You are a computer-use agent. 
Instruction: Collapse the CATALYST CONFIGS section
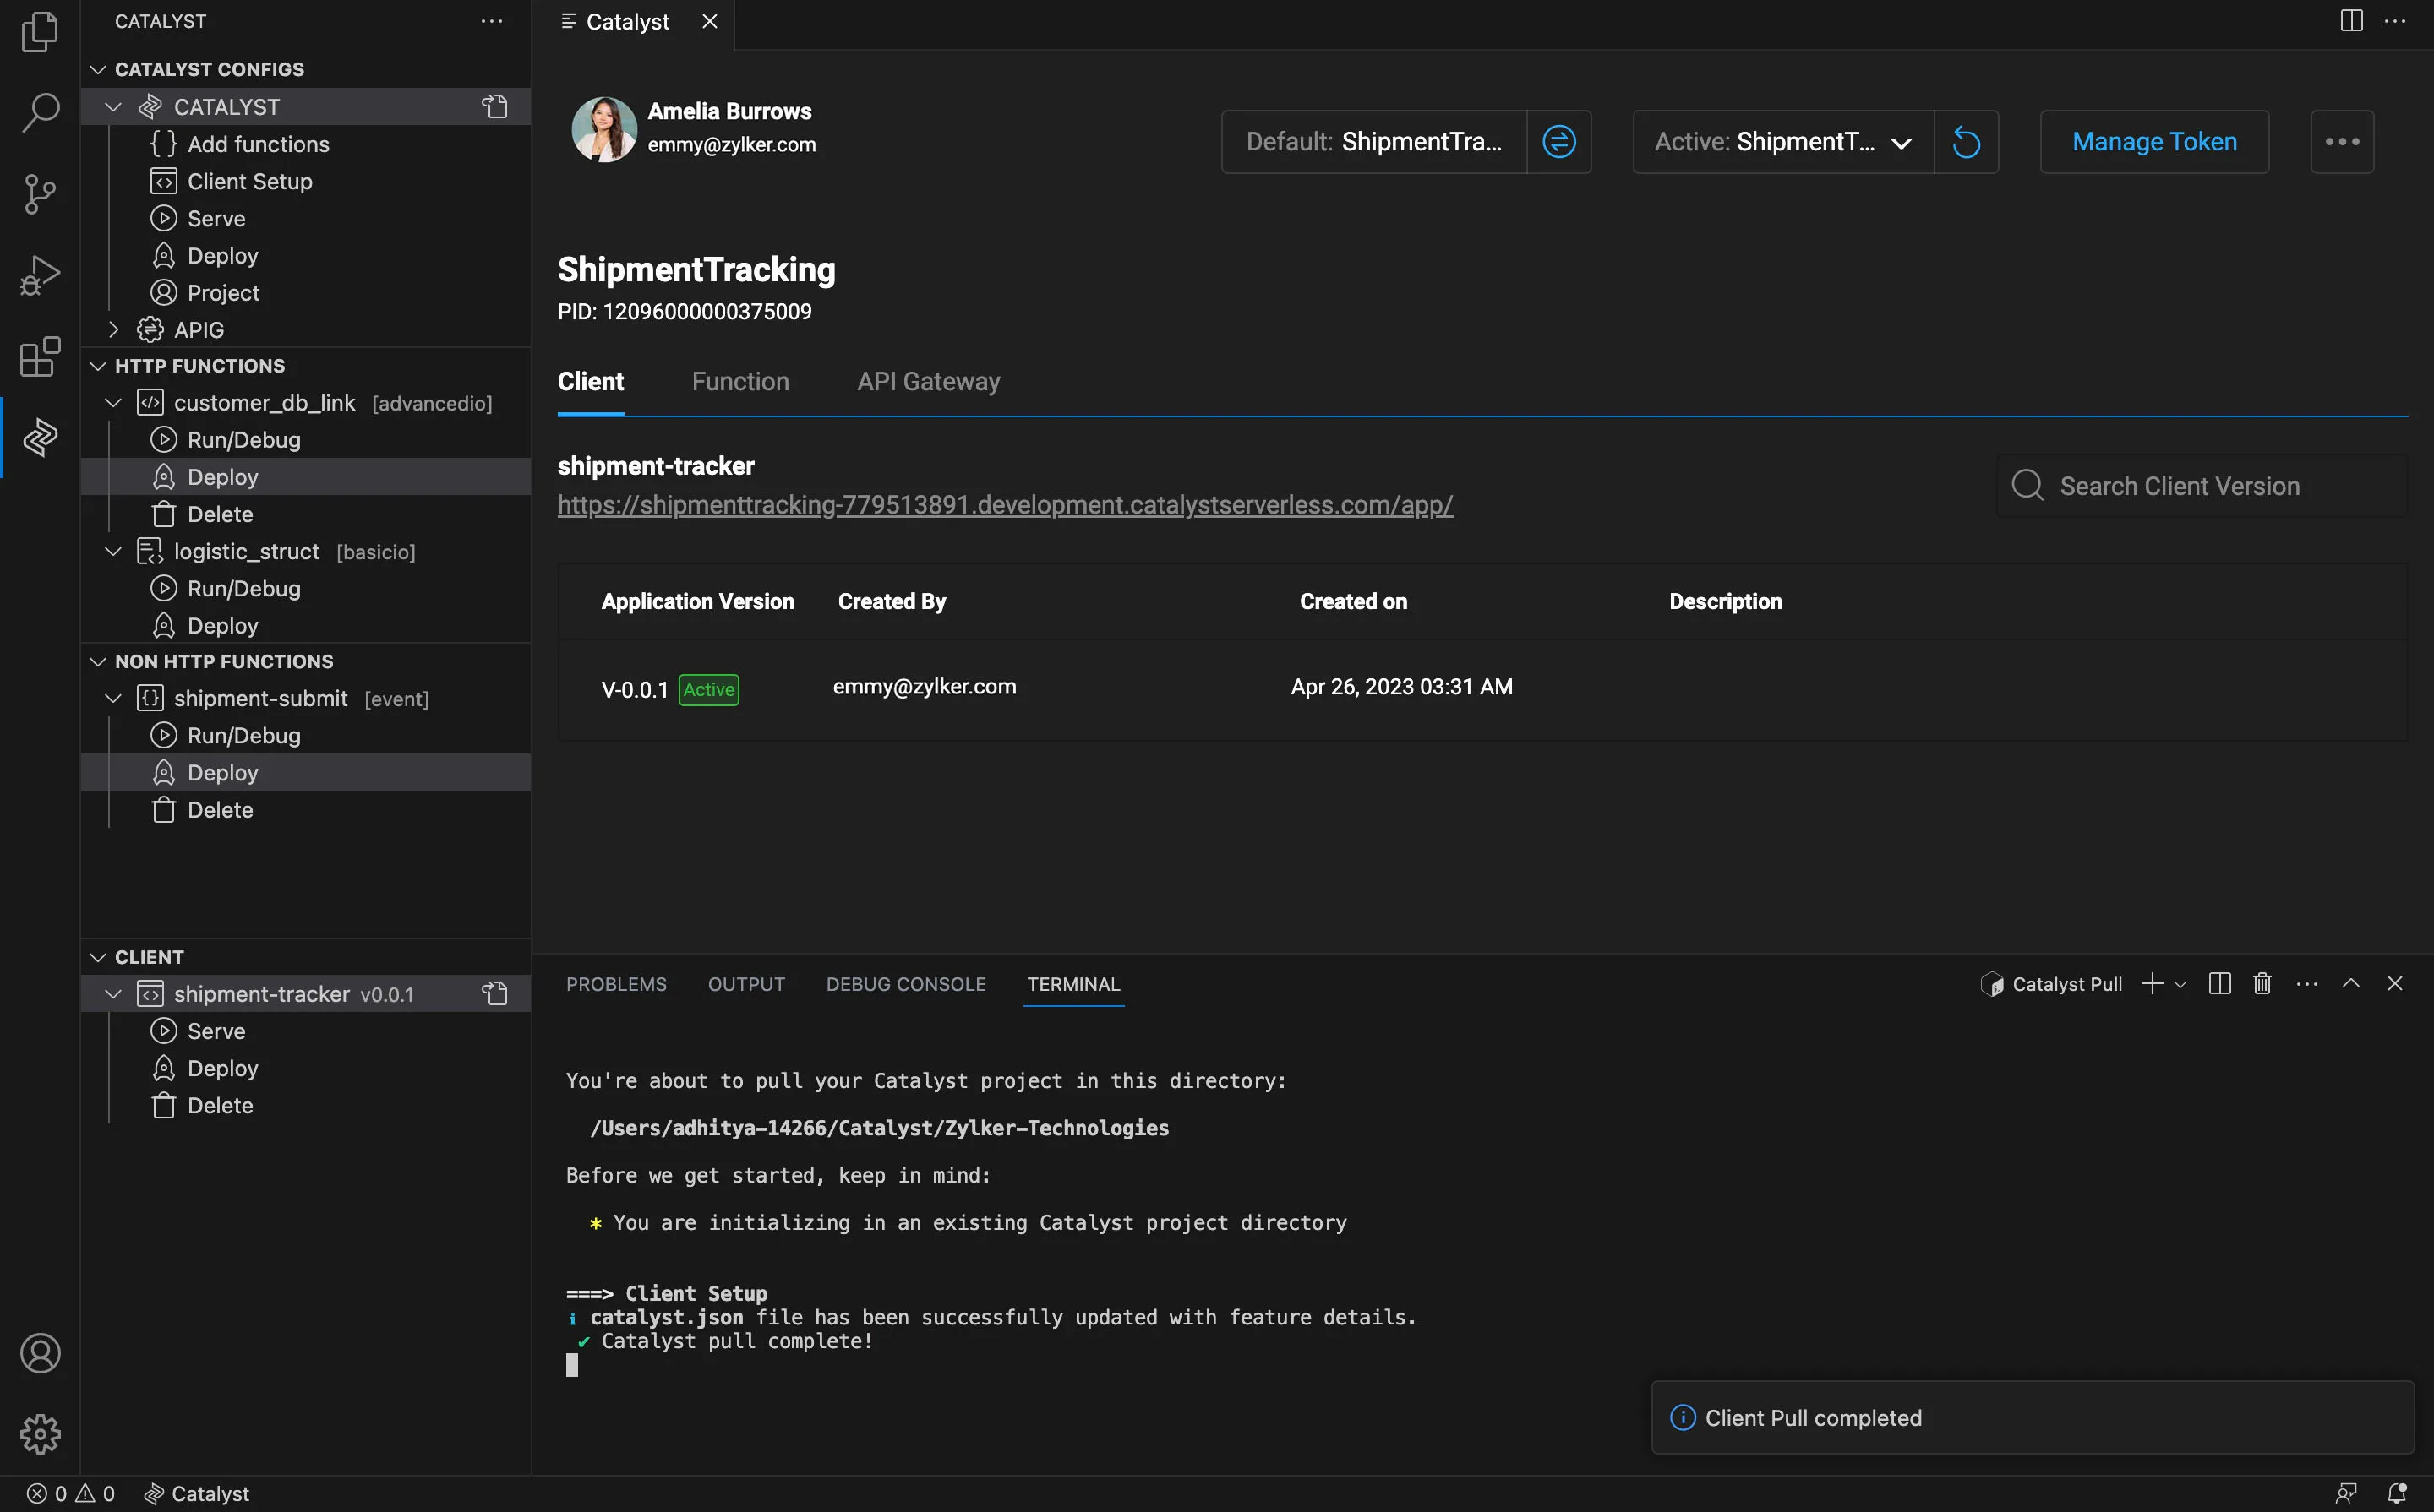click(x=98, y=69)
